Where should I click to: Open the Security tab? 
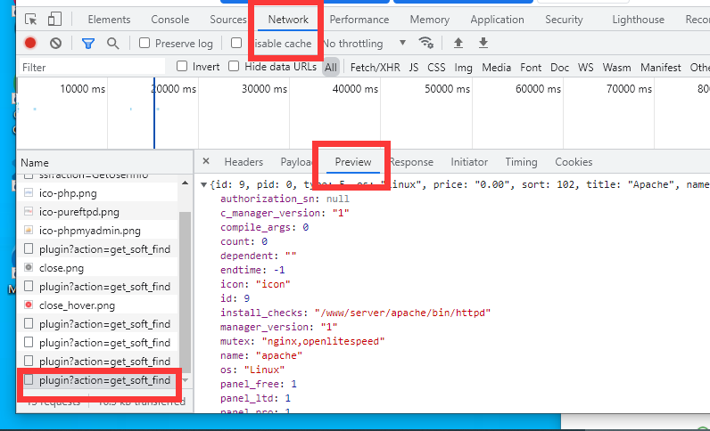(564, 20)
